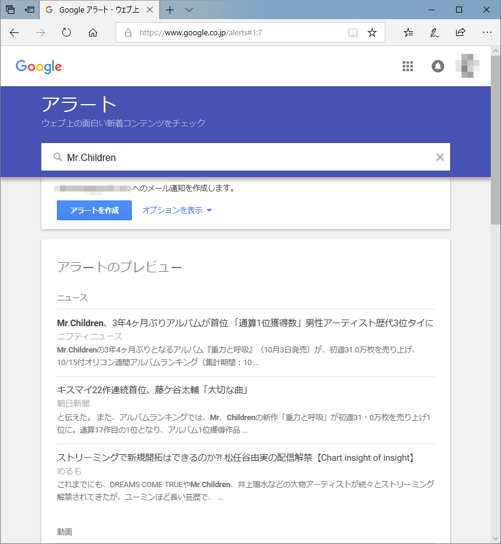Minimize the browser window
Viewport: 501px width, 544px height.
[x=431, y=10]
